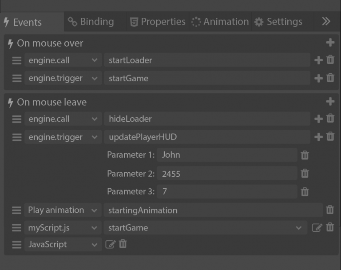Viewport: 341px width, 270px height.
Task: Remove Parameter 3 with trash icon
Action: (x=305, y=192)
